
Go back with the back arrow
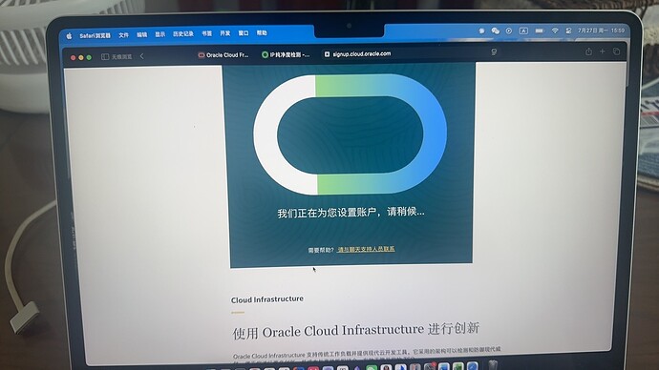click(142, 56)
